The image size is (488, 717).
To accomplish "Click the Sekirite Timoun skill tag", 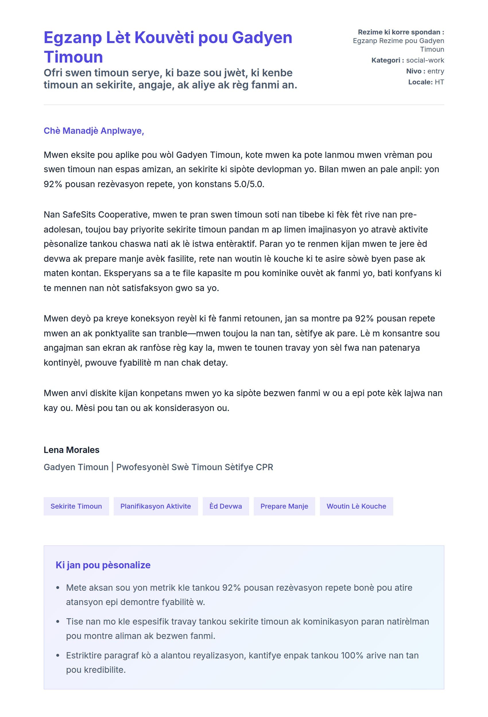I will point(76,506).
